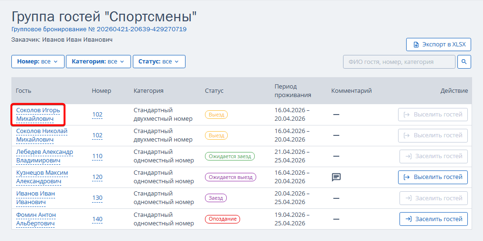Open room 130 link

97,198
